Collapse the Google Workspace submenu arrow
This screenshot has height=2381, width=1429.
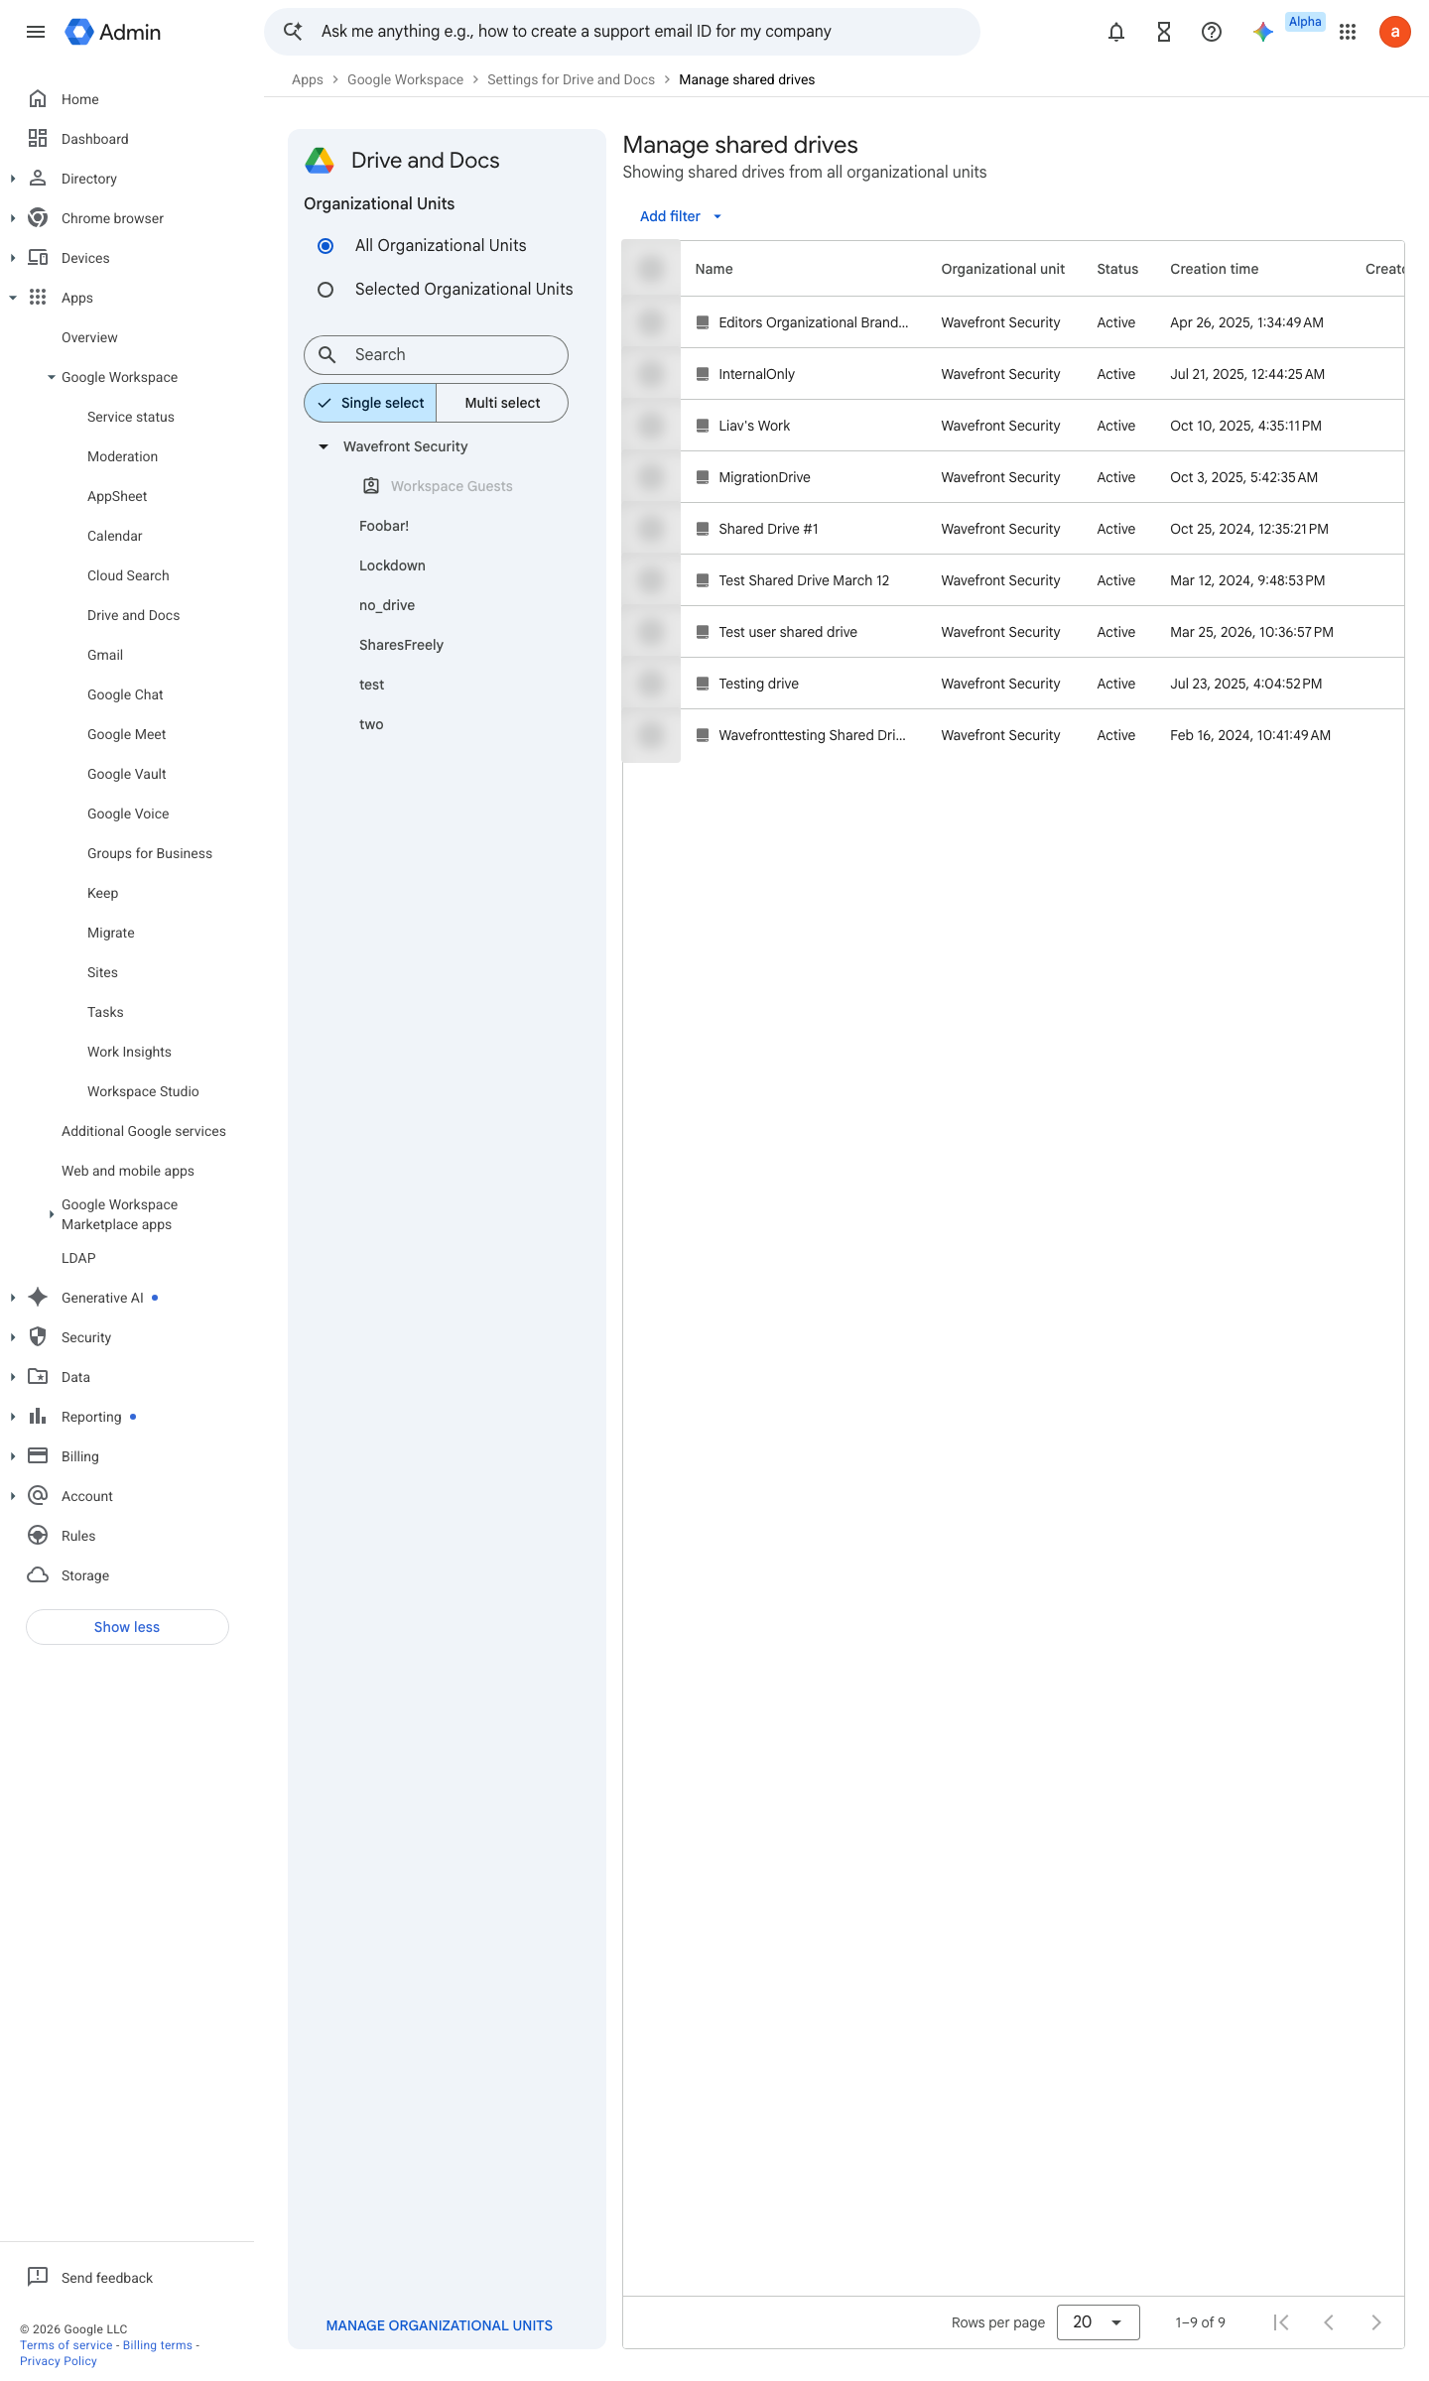point(52,377)
